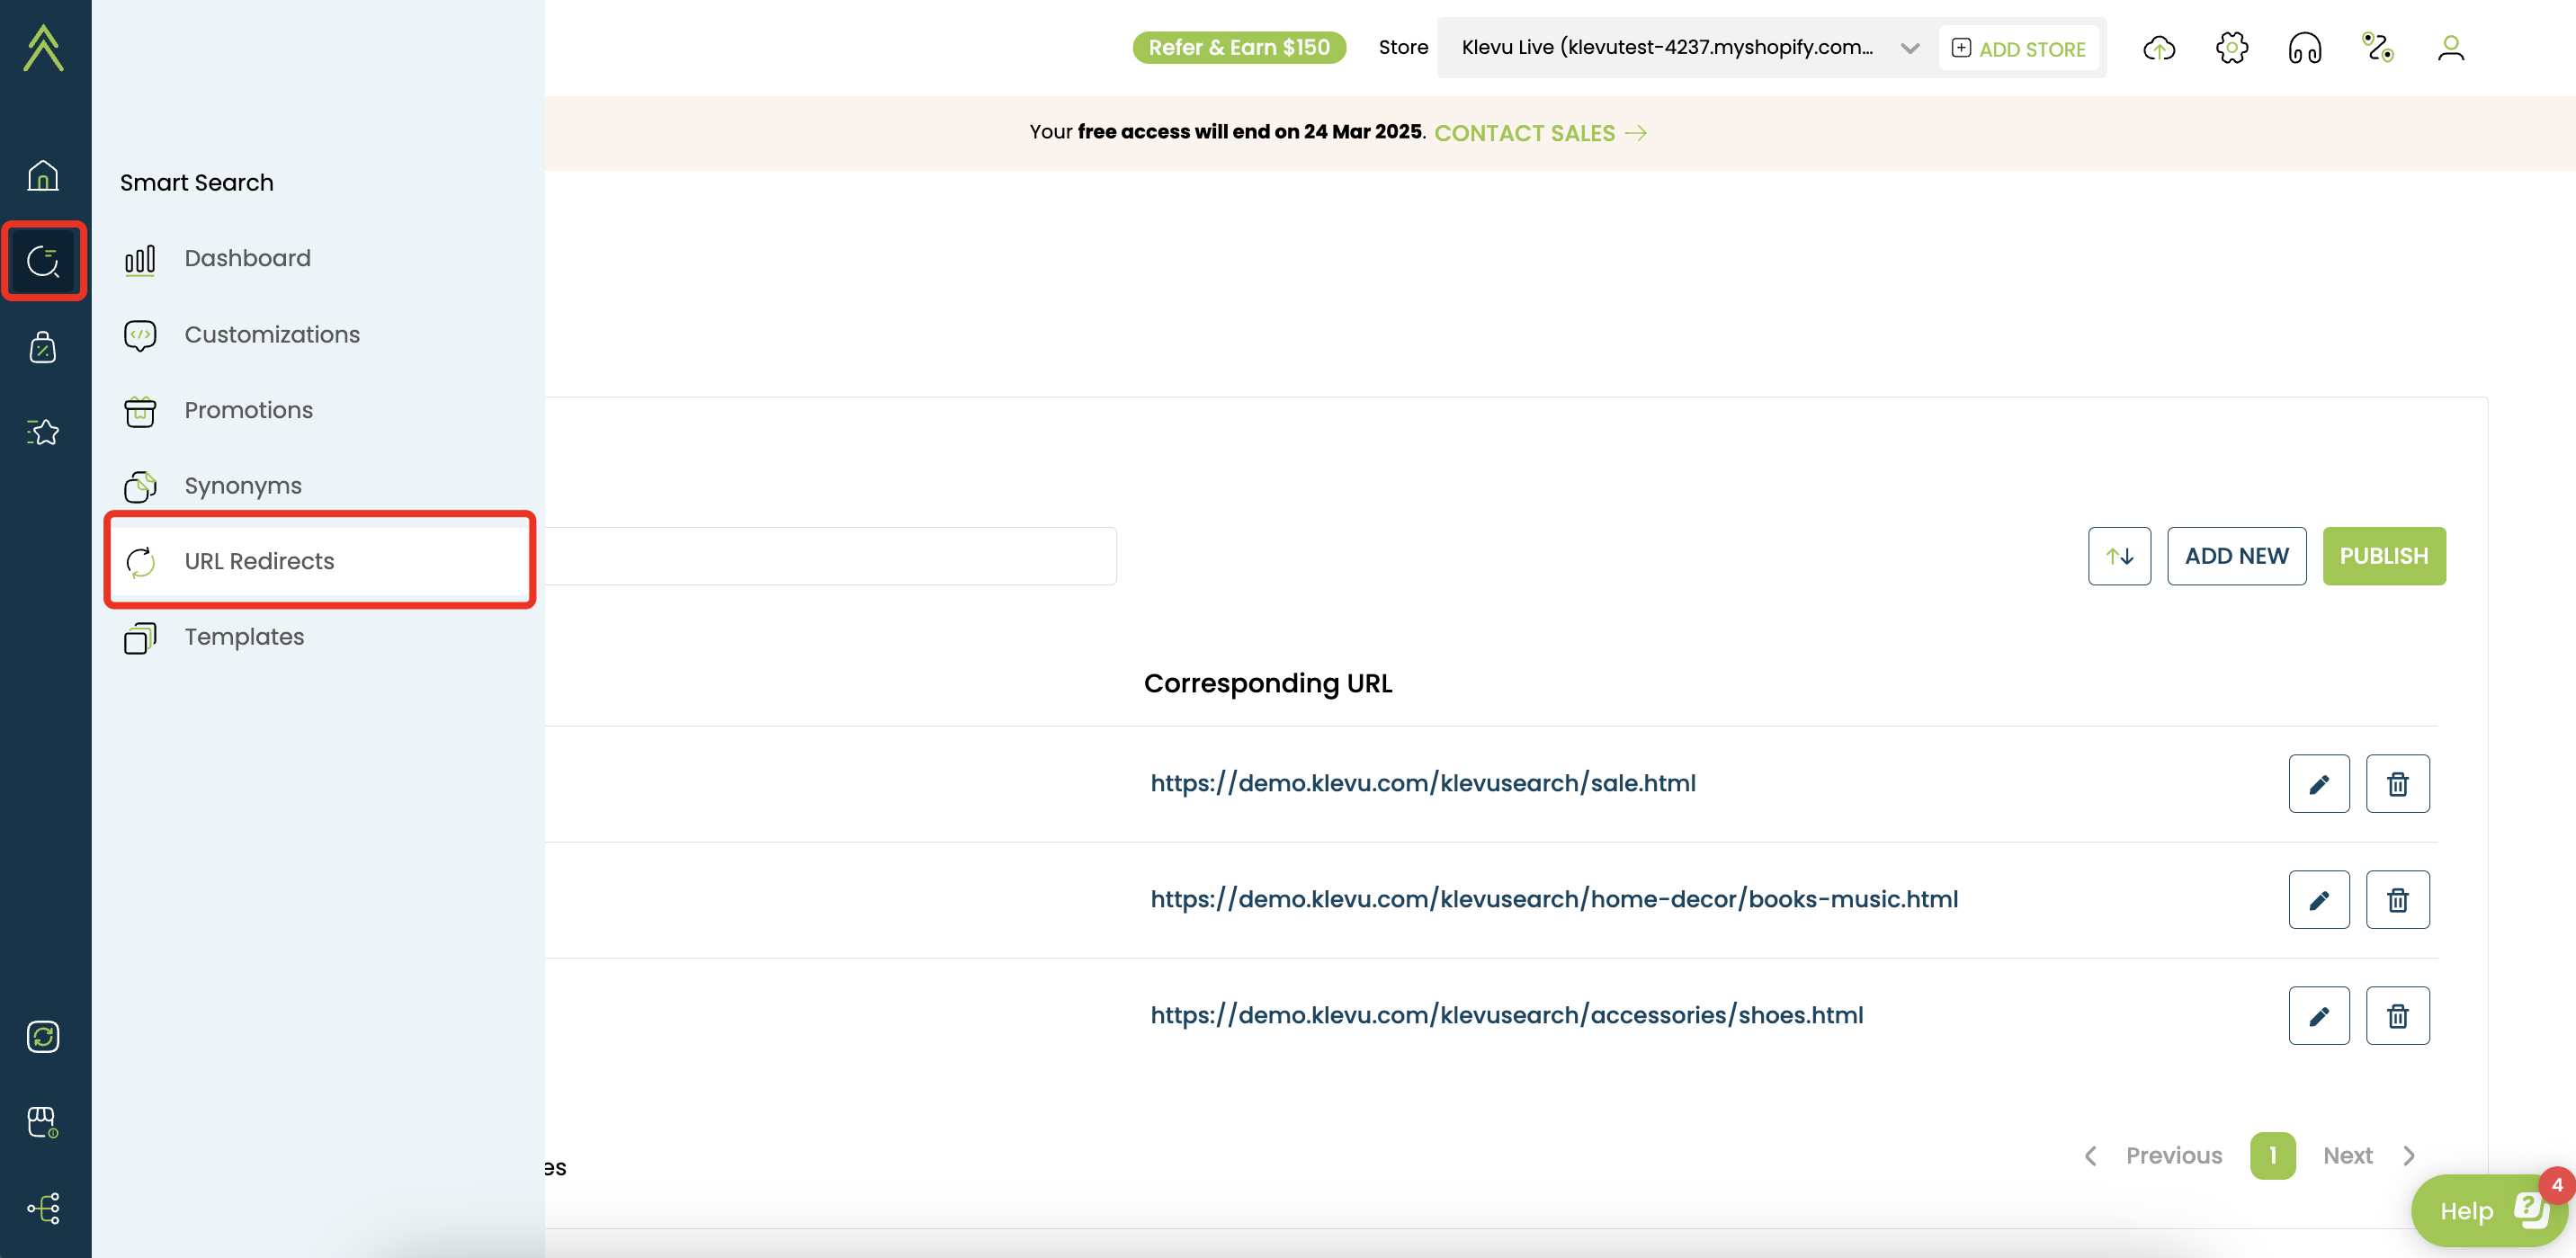The width and height of the screenshot is (2576, 1258).
Task: Follow the CONTACT SALES link
Action: coord(1539,133)
